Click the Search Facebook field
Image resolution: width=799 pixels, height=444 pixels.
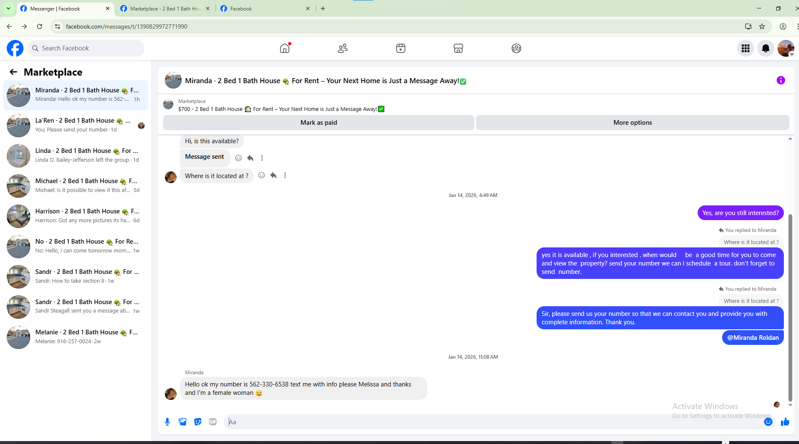[86, 48]
